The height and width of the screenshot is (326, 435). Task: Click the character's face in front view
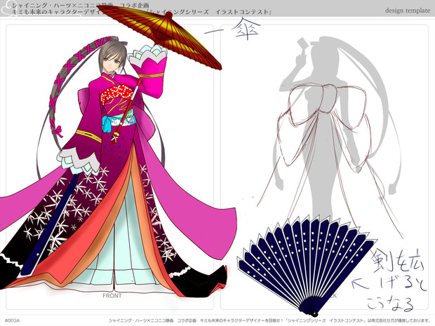coord(114,62)
